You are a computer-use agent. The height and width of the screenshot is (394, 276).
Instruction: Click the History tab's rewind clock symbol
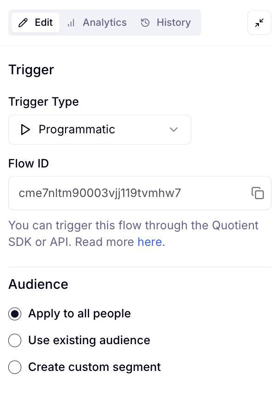tap(144, 22)
